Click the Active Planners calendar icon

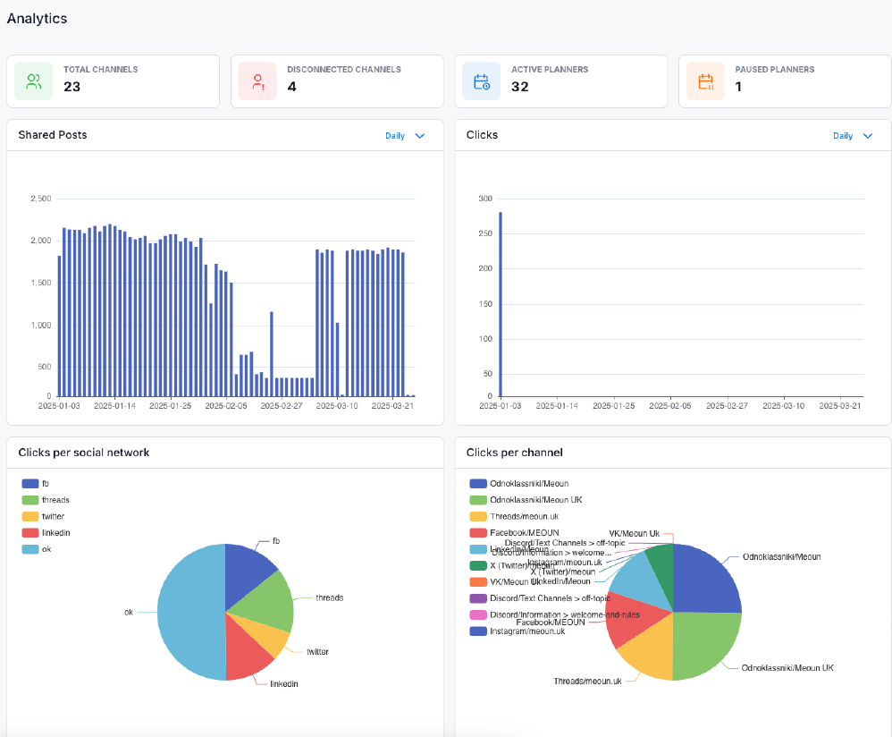pos(482,82)
